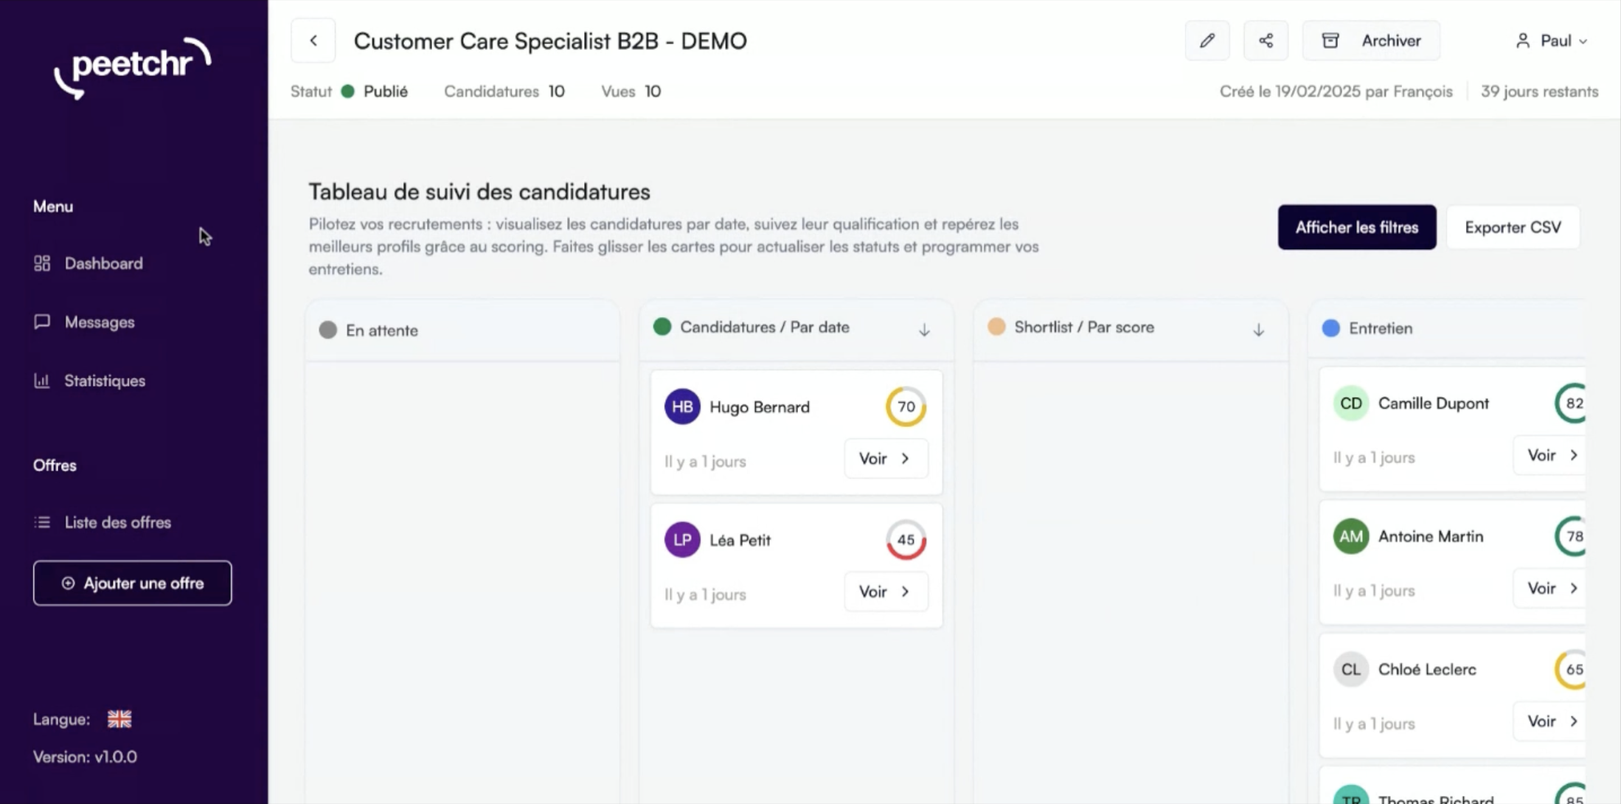1621x804 pixels.
Task: Toggle sort arrow on Shortlist column
Action: pyautogui.click(x=1258, y=330)
